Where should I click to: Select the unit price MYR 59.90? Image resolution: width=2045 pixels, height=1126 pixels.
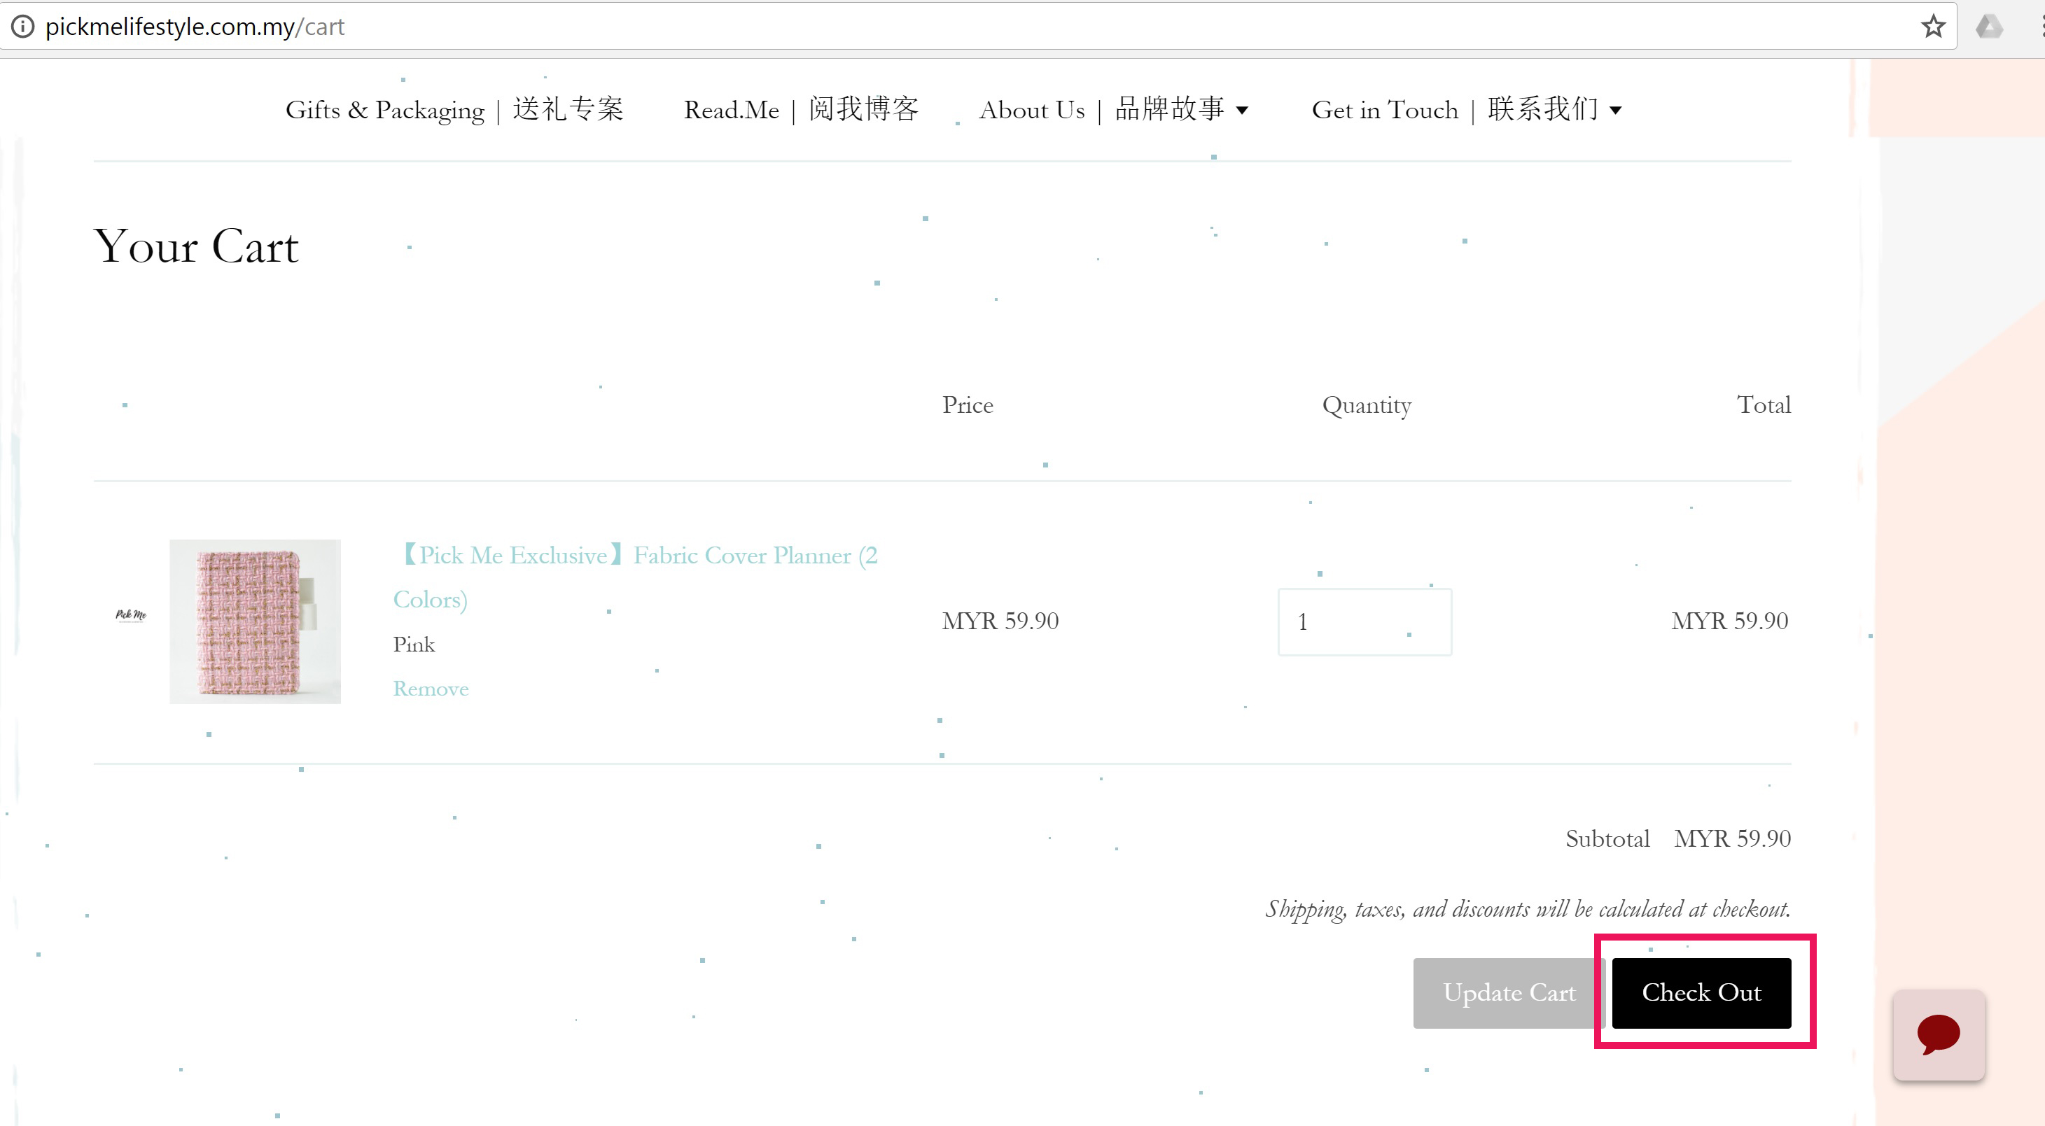[x=1000, y=621]
